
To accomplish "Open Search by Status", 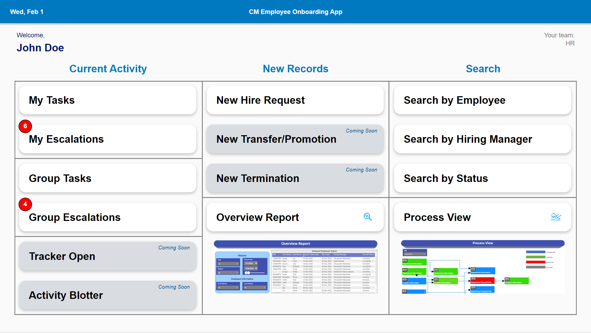I will point(483,178).
